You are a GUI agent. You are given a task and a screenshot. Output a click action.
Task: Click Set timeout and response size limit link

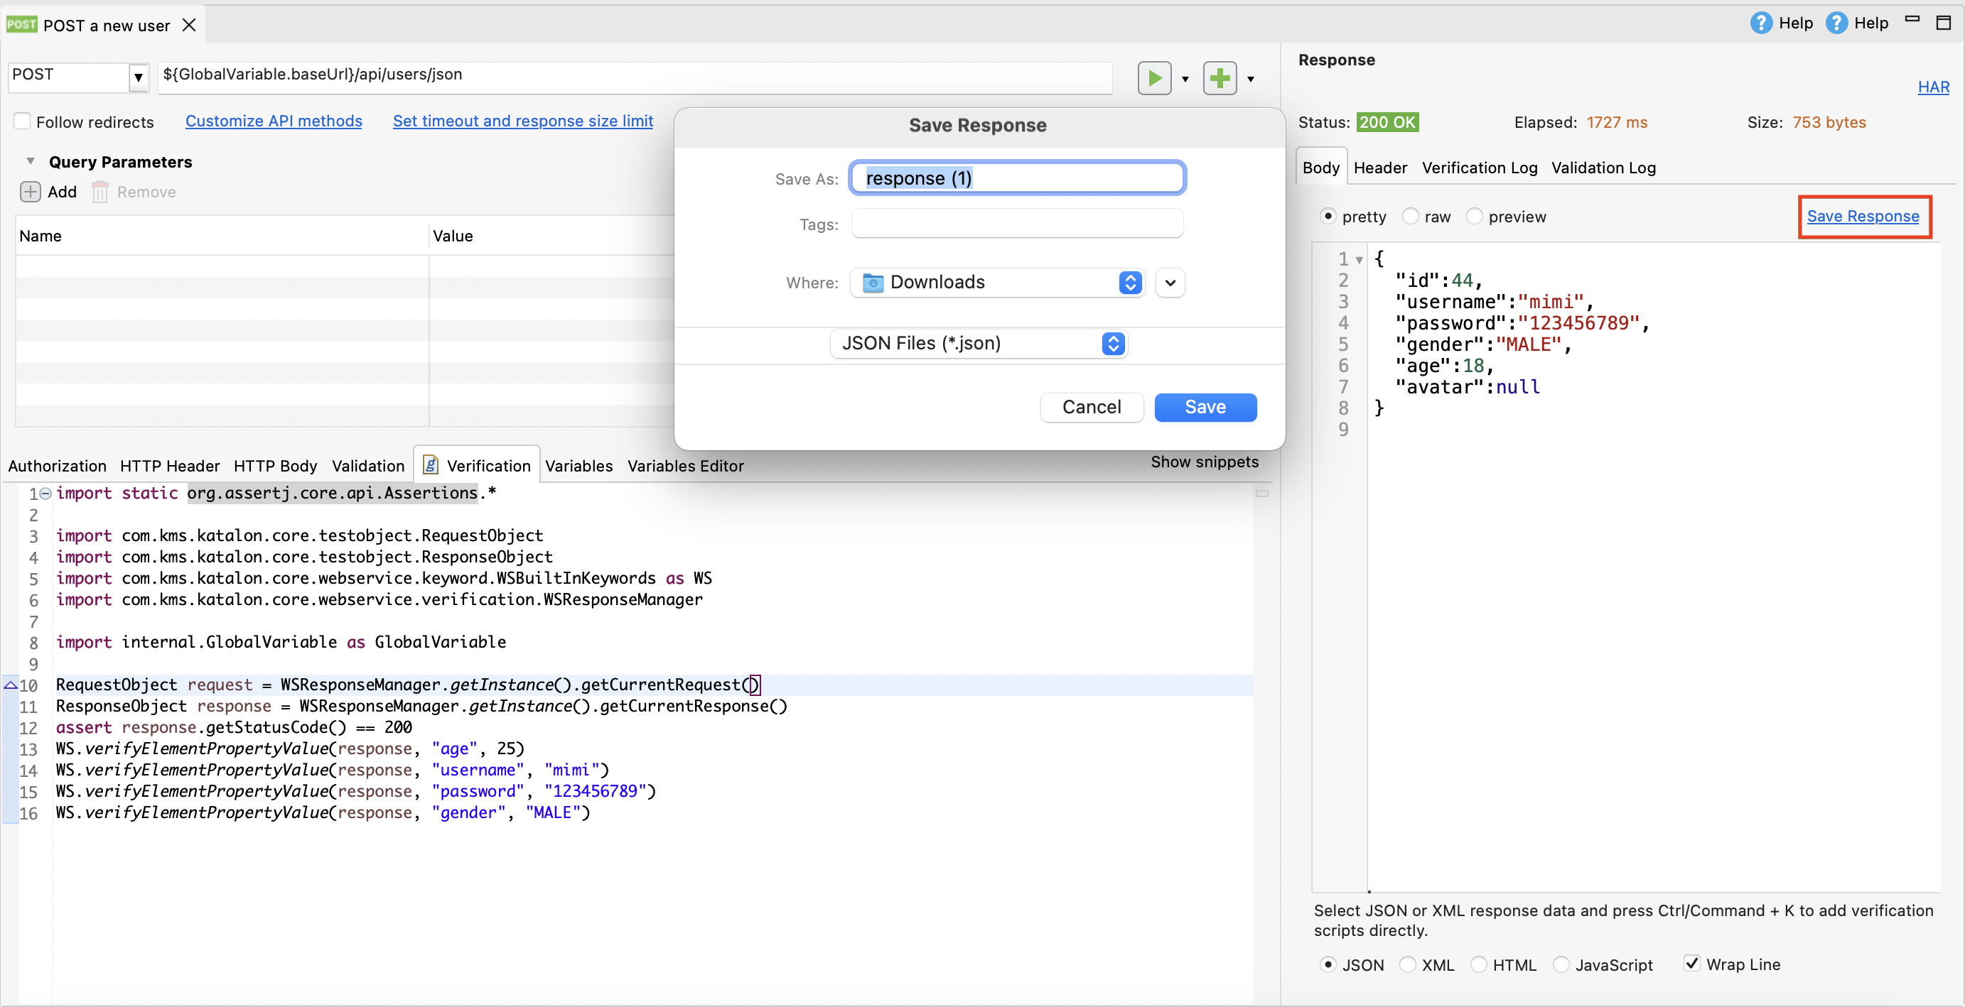(522, 121)
